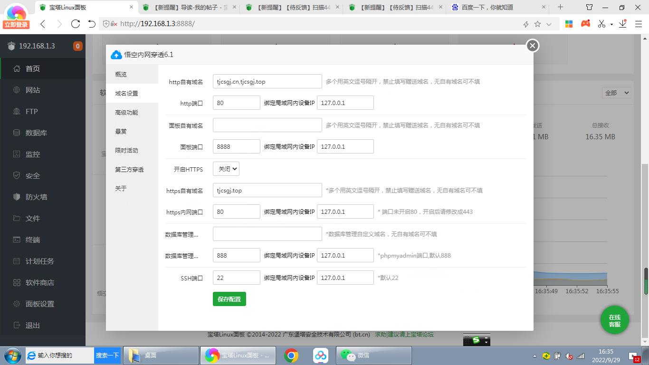Click the empty 数据库管理 domain field
This screenshot has width=649, height=365.
267,234
